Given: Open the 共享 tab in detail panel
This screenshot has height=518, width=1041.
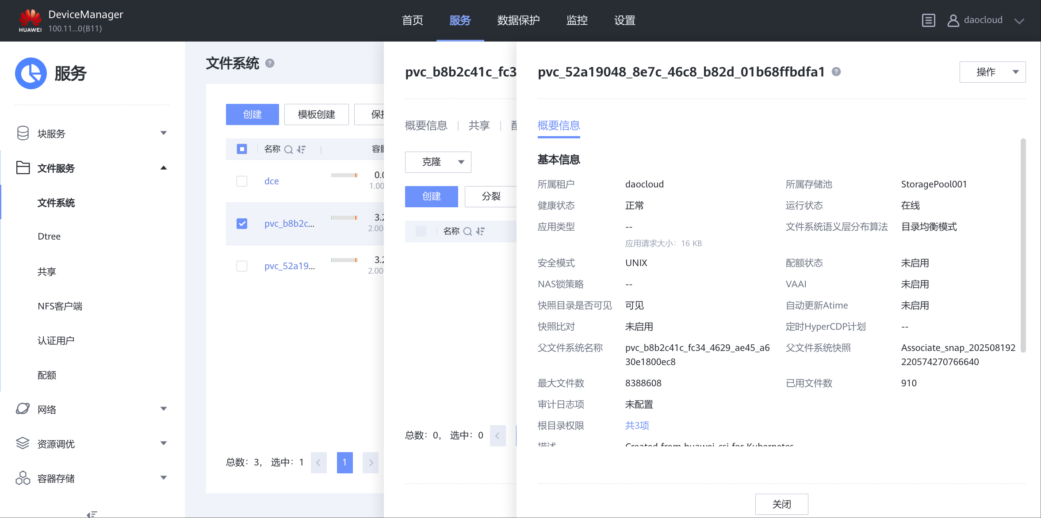Looking at the screenshot, I should (479, 126).
